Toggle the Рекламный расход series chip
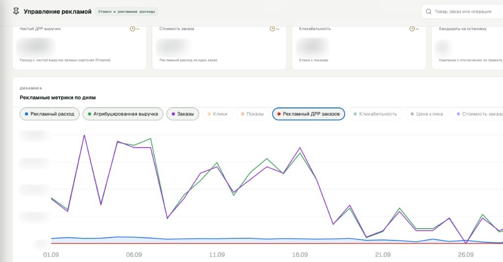The width and height of the screenshot is (503, 262). 50,114
